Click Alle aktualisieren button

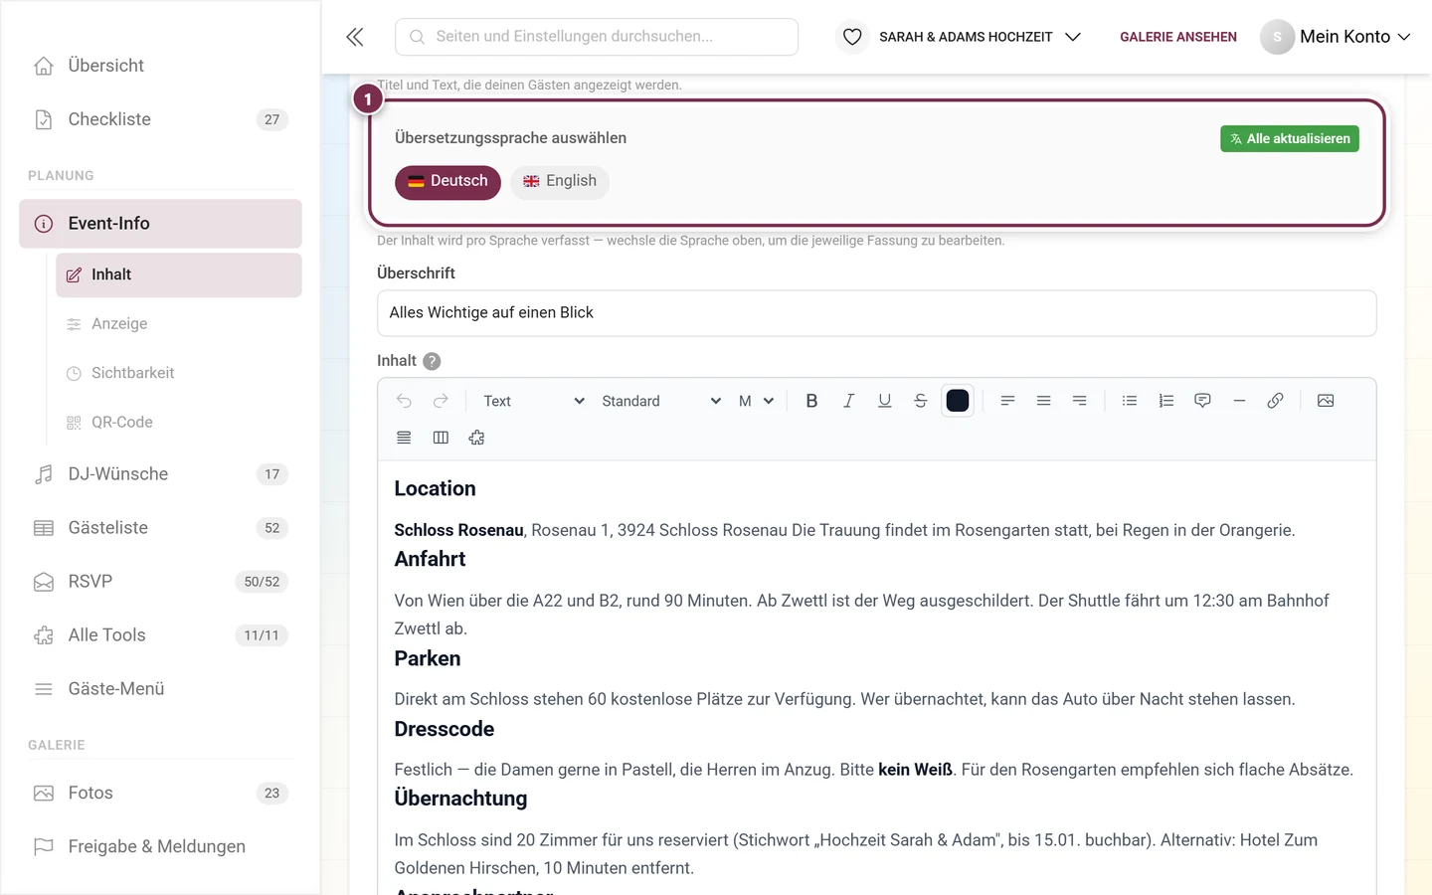[x=1290, y=139]
